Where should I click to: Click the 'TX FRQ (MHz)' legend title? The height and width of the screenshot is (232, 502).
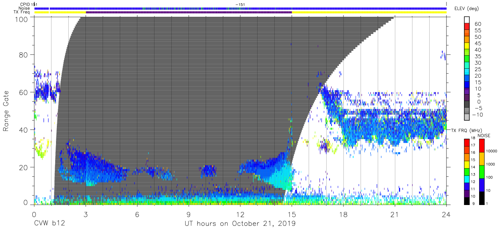[x=466, y=131]
